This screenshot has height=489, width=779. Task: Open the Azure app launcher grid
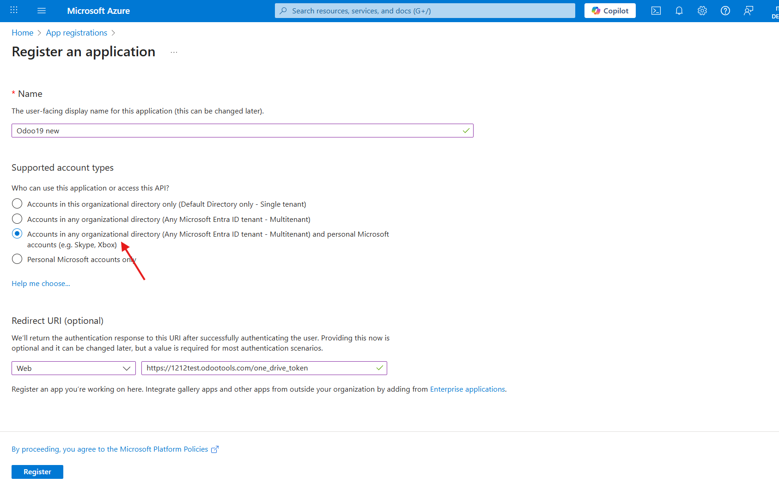click(14, 10)
